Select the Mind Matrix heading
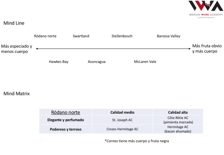The width and height of the screenshot is (224, 155). [16, 93]
